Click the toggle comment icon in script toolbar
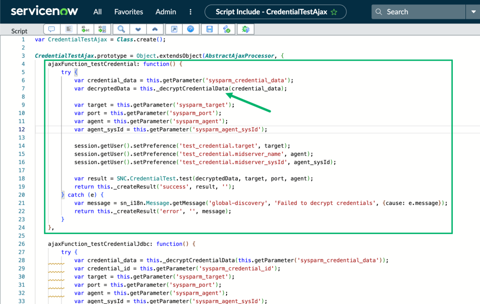The width and height of the screenshot is (480, 304). [52, 29]
